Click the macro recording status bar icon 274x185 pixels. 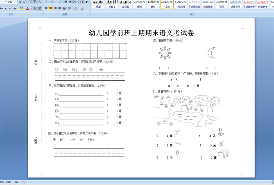[23, 182]
